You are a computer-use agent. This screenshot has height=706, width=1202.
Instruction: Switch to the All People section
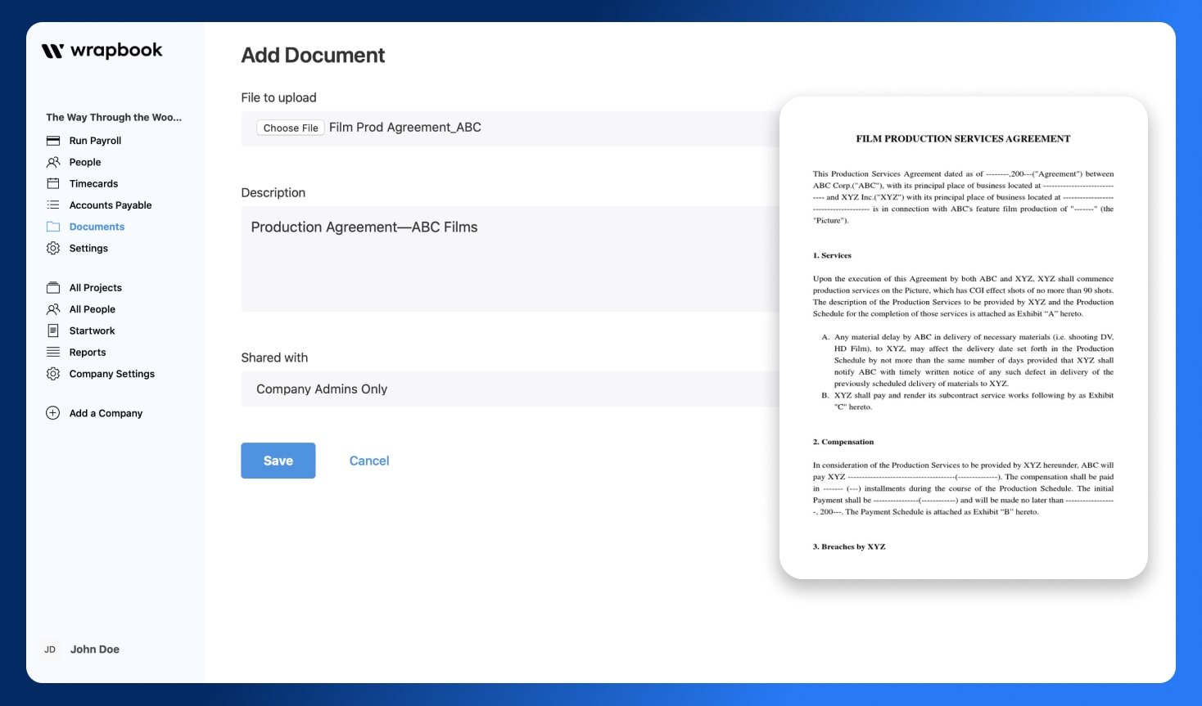click(91, 308)
